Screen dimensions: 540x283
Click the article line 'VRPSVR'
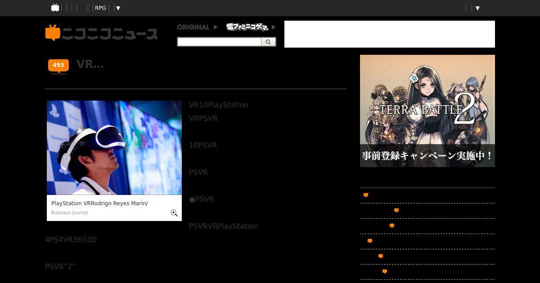(x=203, y=118)
